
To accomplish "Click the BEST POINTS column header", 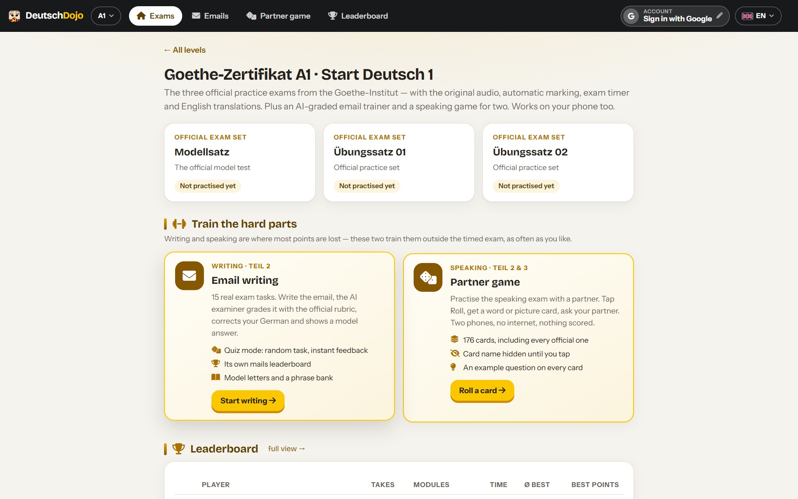I will tap(595, 485).
